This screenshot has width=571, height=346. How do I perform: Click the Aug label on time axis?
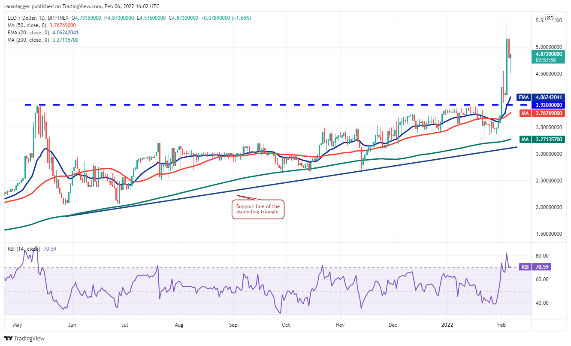click(179, 325)
